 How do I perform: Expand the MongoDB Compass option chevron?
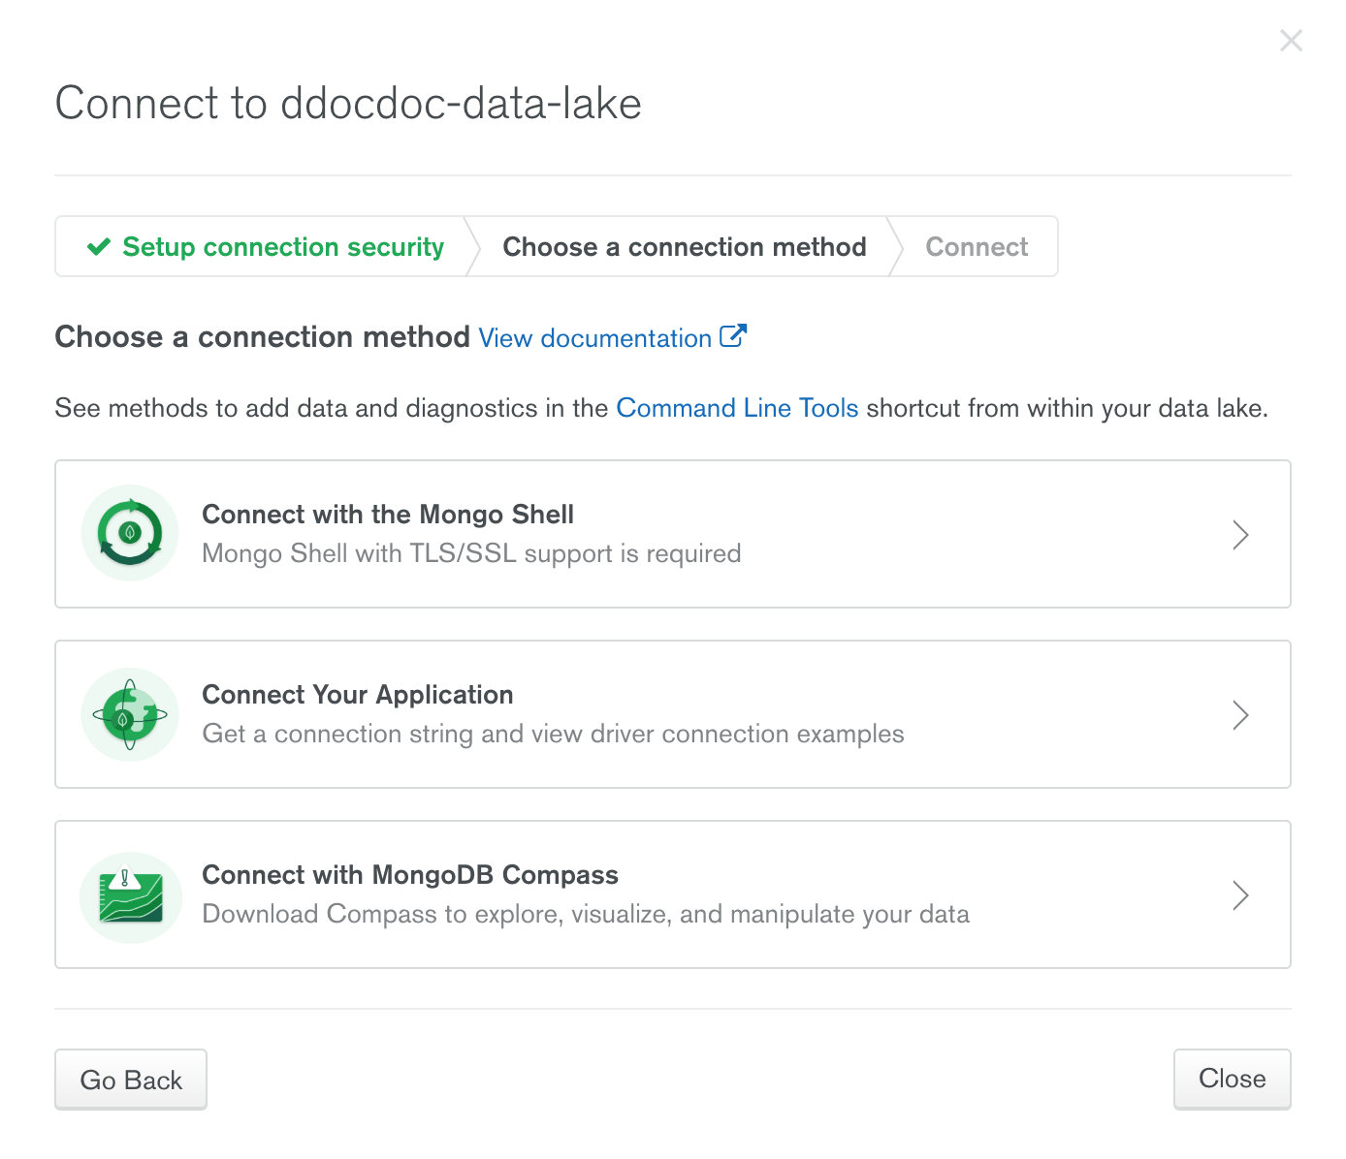click(x=1240, y=895)
